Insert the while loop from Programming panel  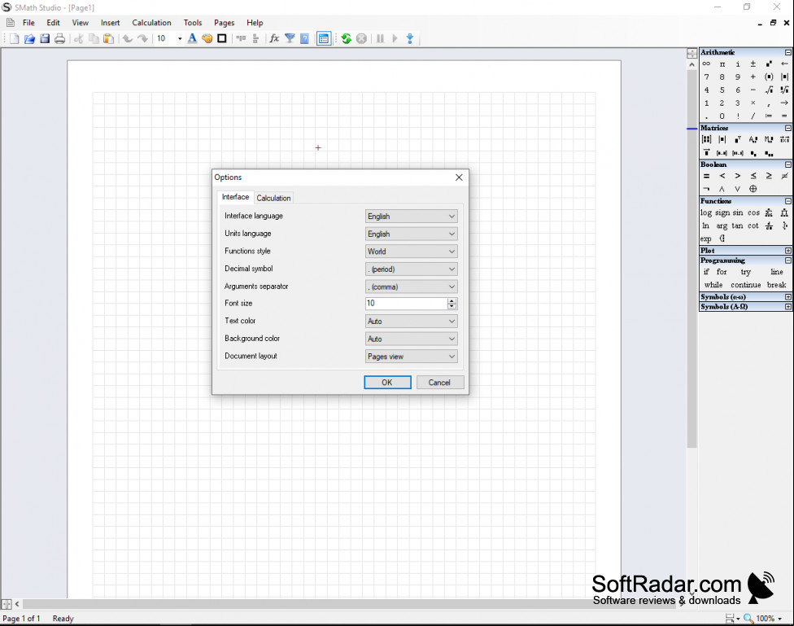tap(713, 285)
